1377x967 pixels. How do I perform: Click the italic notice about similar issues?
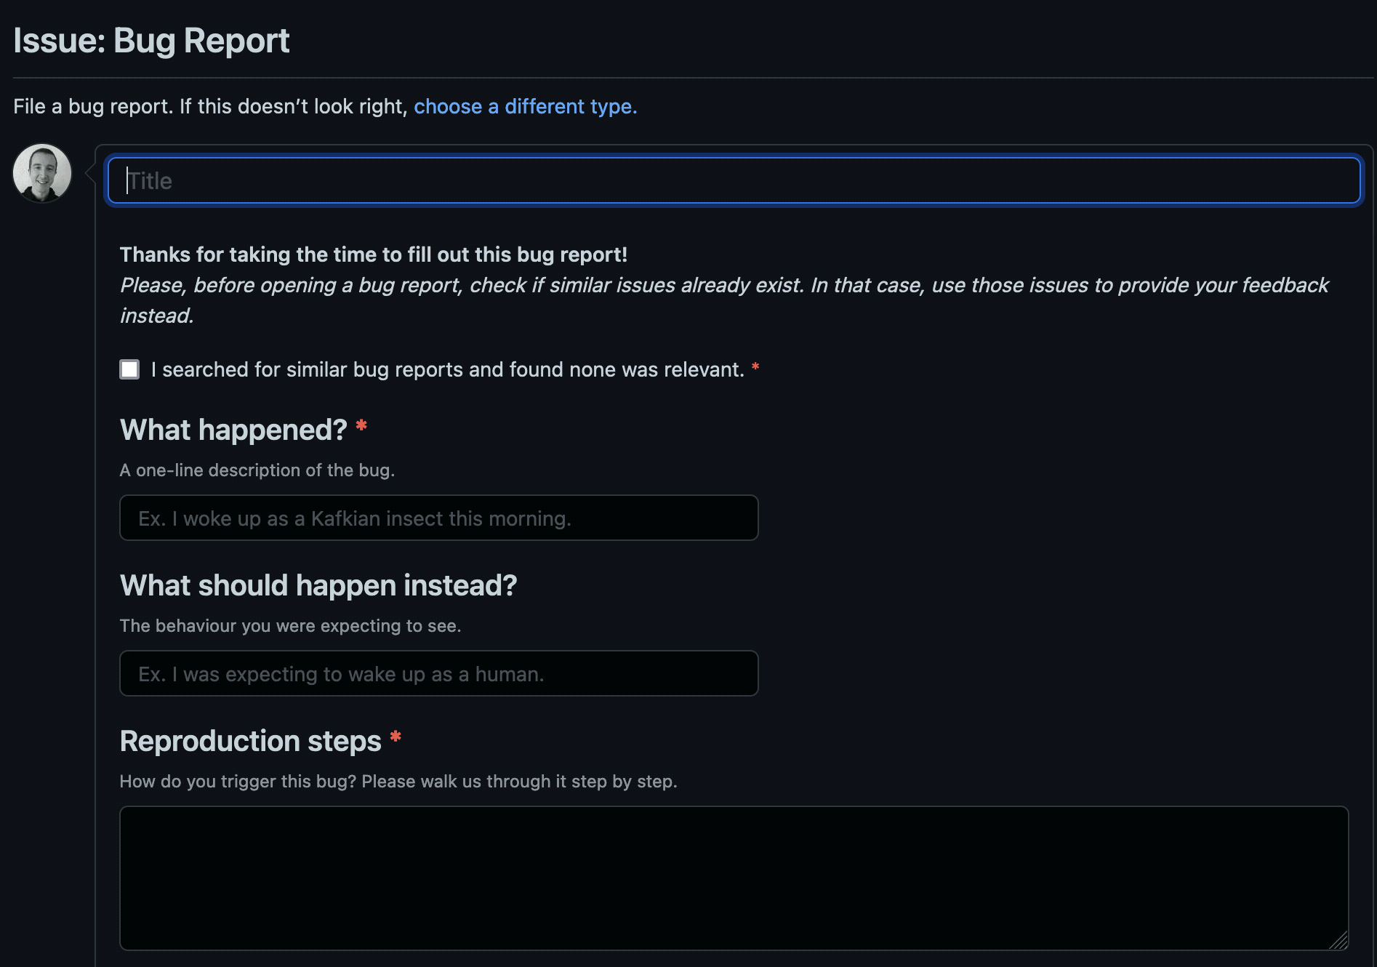pos(723,286)
